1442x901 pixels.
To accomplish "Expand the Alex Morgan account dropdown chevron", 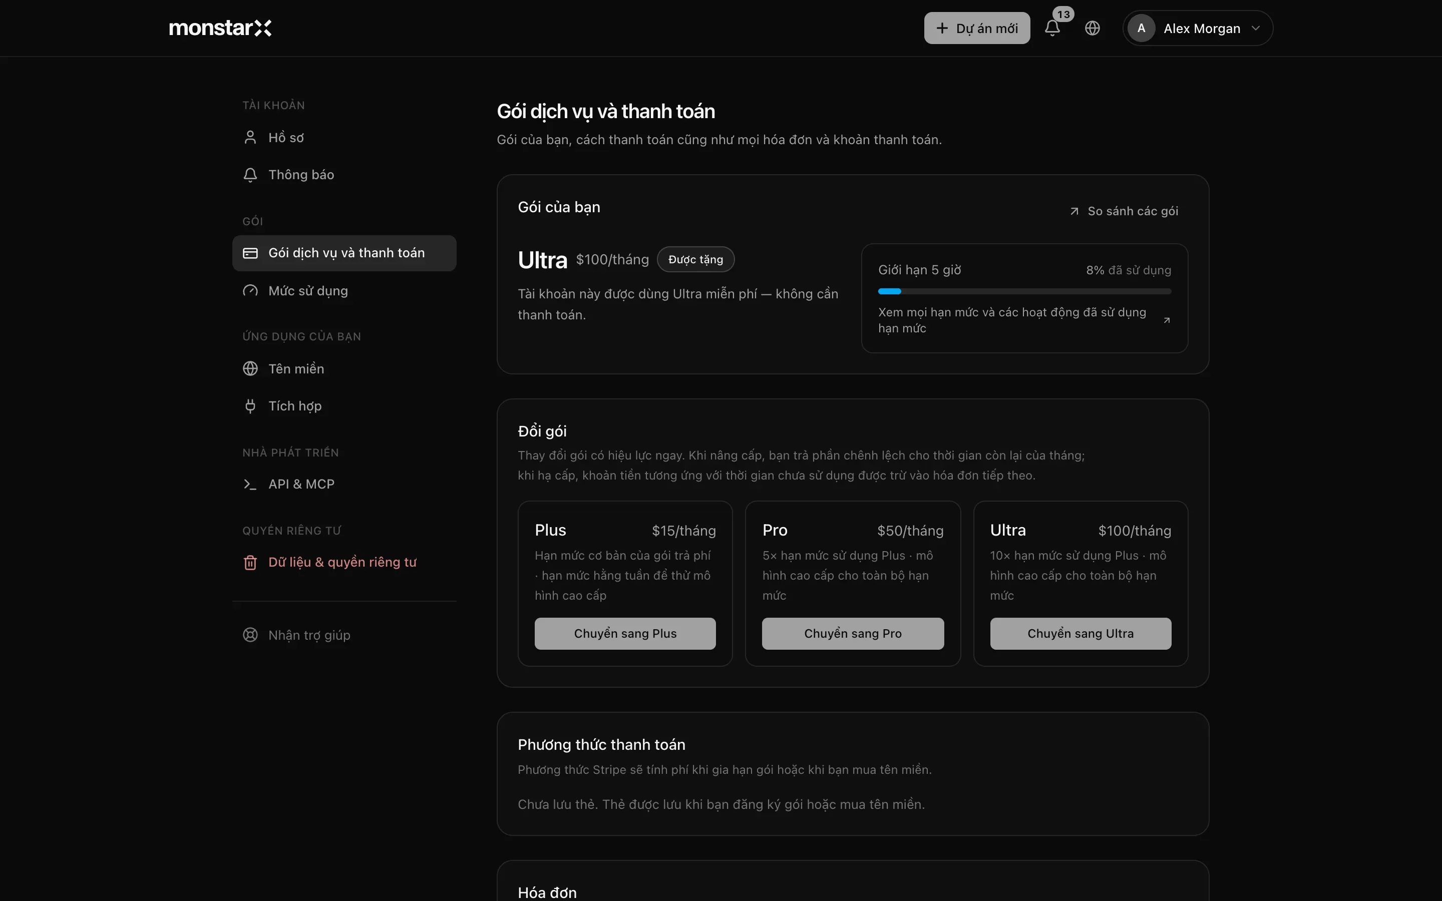I will 1256,28.
